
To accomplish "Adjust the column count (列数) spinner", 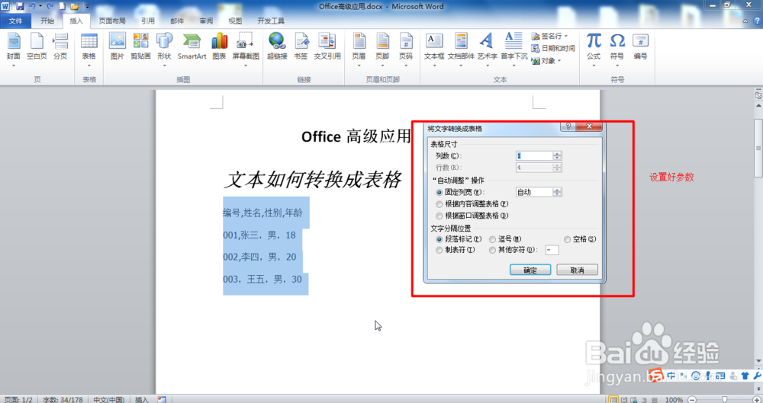I will 557,156.
